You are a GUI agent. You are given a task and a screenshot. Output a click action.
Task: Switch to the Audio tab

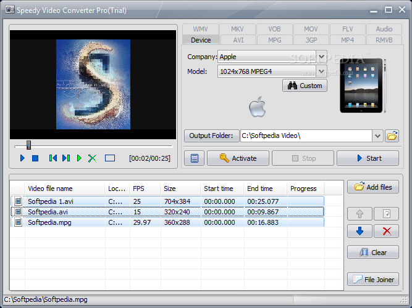pyautogui.click(x=384, y=29)
